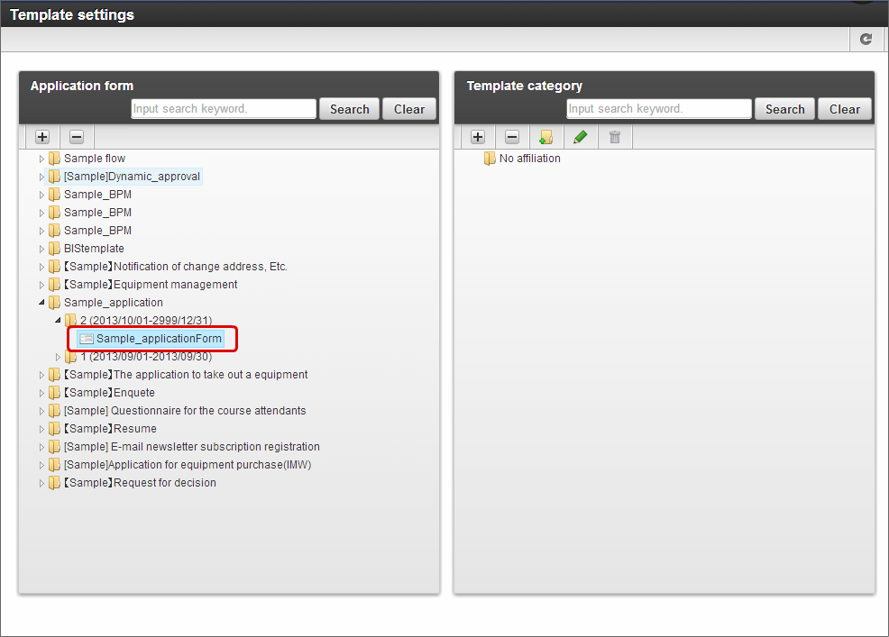Select 2 (2013/10/01-2999/12/31) version item

pyautogui.click(x=146, y=321)
